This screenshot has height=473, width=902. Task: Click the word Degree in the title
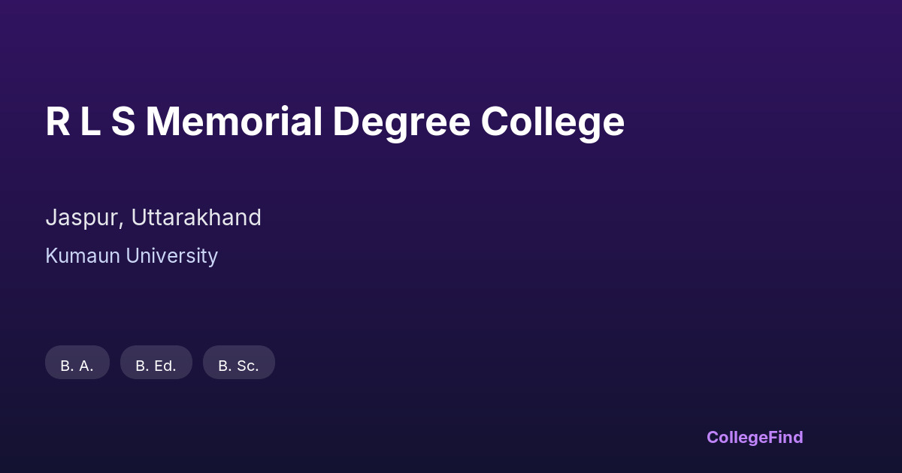[x=401, y=122]
